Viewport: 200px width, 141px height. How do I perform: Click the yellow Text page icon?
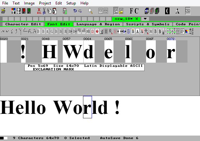point(121,11)
